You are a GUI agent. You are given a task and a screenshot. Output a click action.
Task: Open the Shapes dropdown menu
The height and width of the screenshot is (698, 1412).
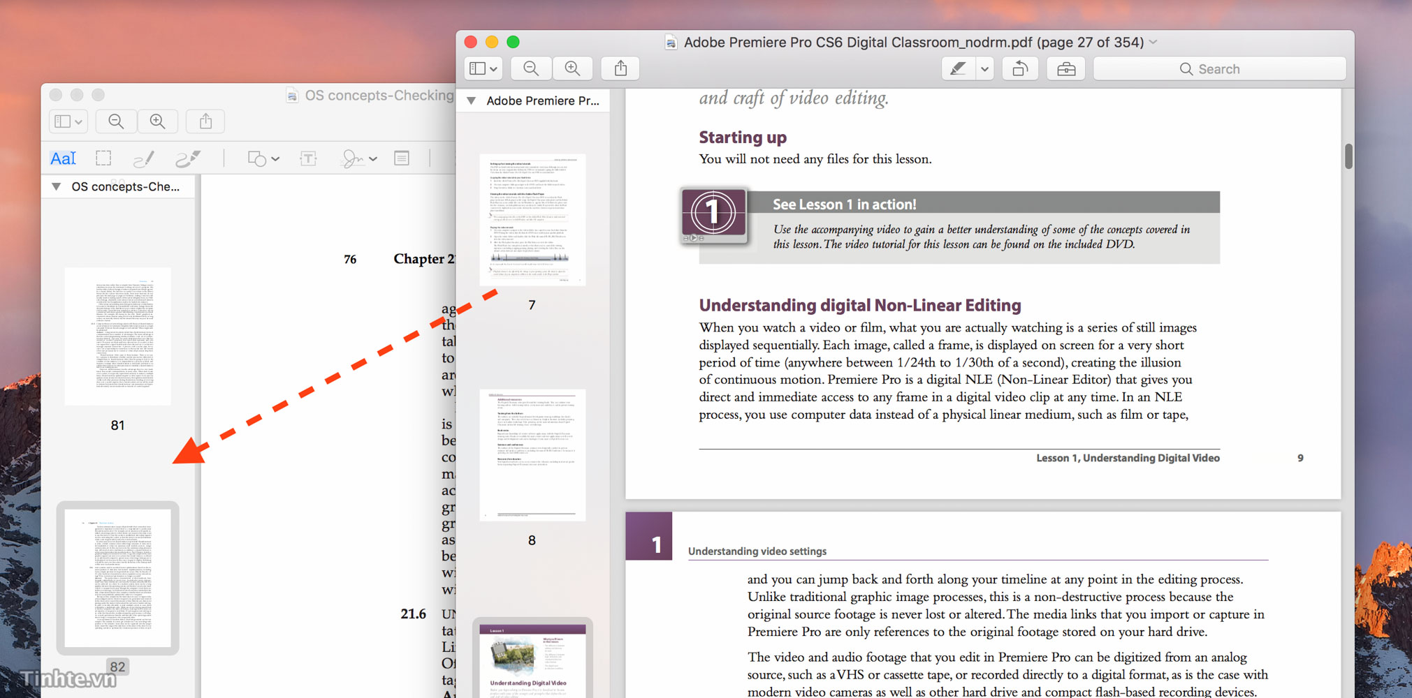263,159
